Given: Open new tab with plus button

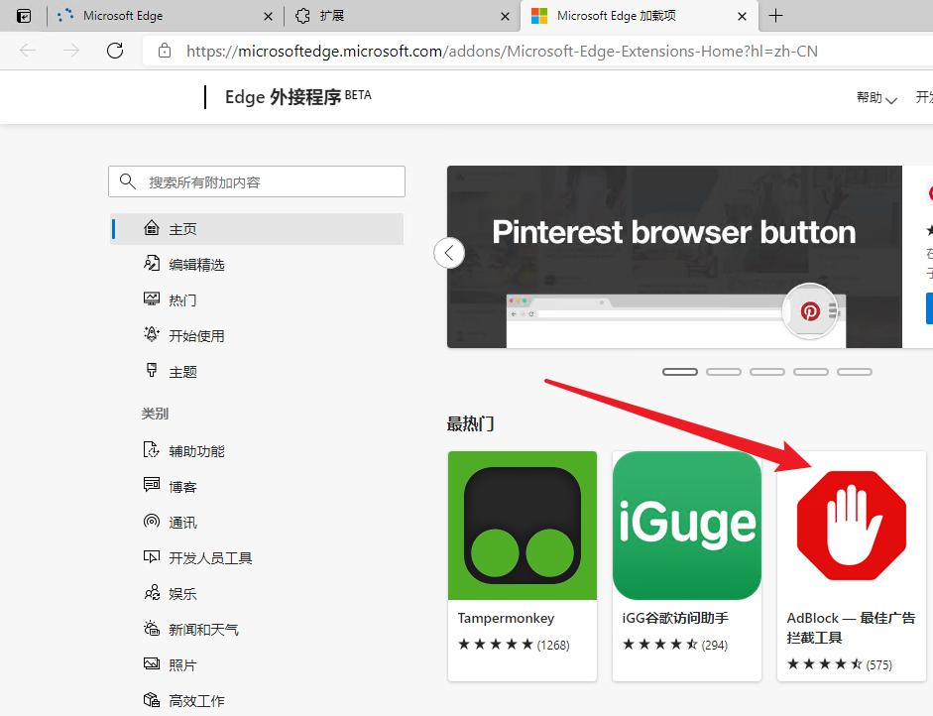Looking at the screenshot, I should point(775,16).
